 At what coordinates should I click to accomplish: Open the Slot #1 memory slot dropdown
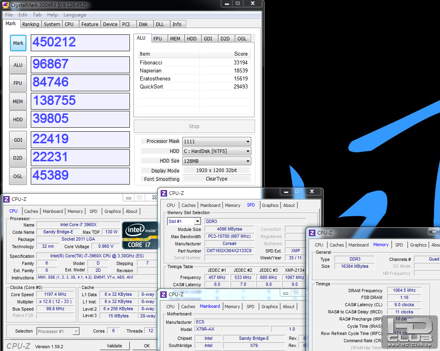click(184, 221)
